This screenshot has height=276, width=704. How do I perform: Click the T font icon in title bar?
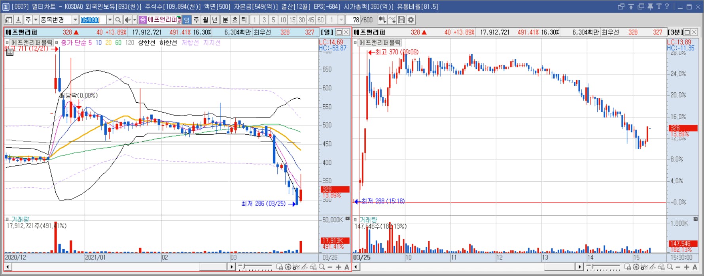(x=659, y=7)
